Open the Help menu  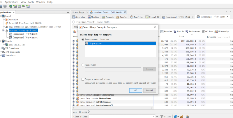50,2
